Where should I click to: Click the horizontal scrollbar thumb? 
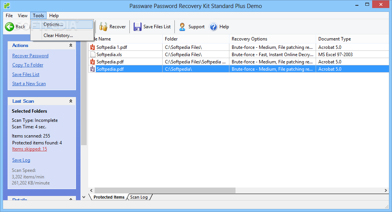[165, 191]
